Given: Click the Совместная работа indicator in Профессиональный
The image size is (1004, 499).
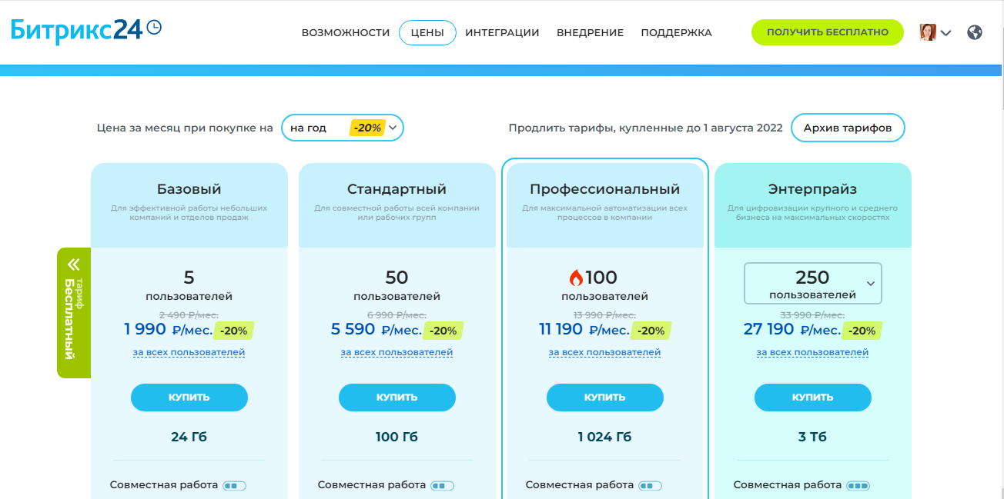Looking at the screenshot, I should [650, 486].
